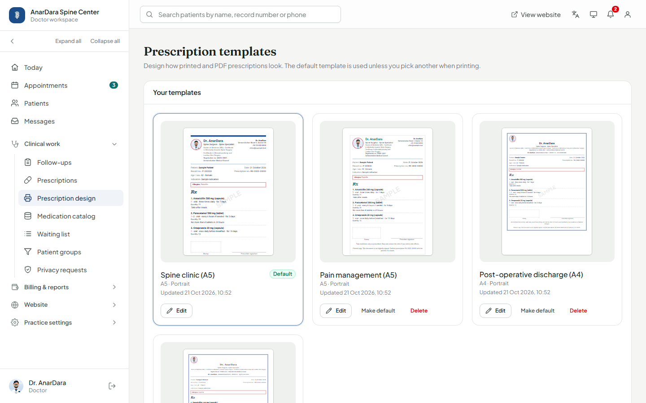Make Pain management (A5) the default

point(378,311)
